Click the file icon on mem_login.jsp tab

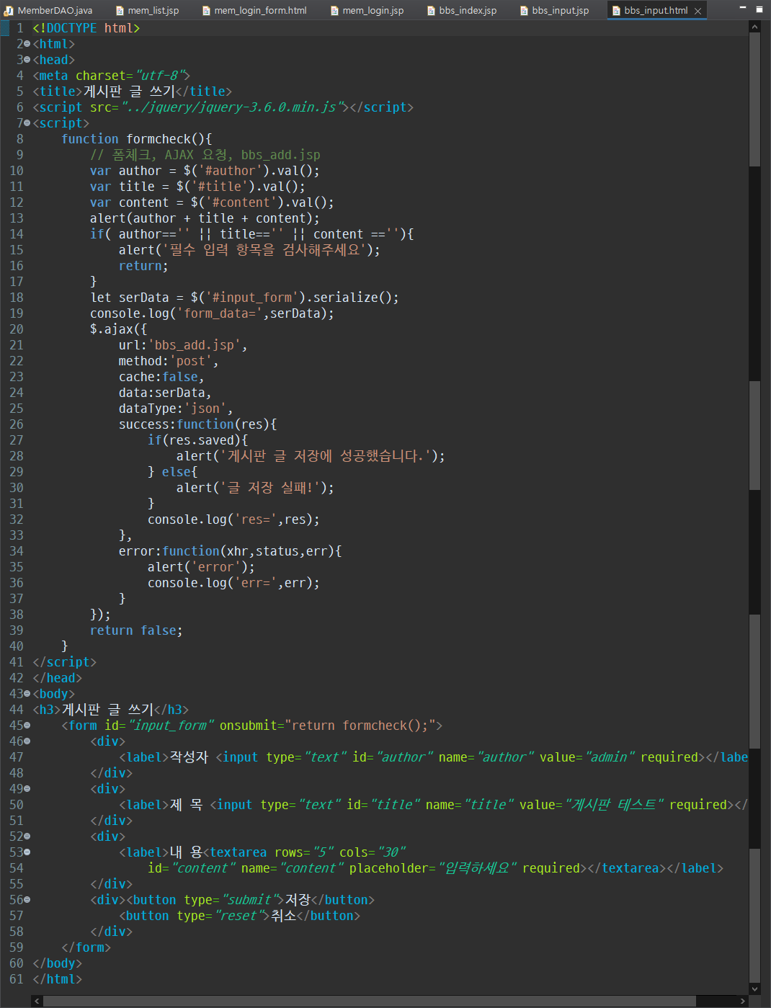(334, 11)
